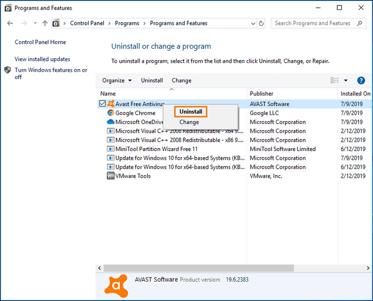Choose Change from the context menu

pyautogui.click(x=189, y=122)
